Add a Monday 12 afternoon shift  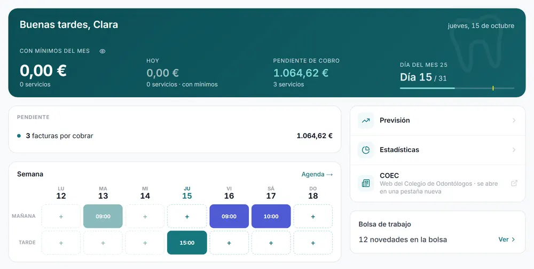click(61, 243)
